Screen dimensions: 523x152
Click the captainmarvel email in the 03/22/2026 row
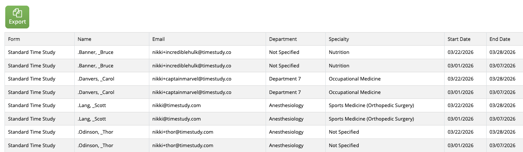[192, 79]
